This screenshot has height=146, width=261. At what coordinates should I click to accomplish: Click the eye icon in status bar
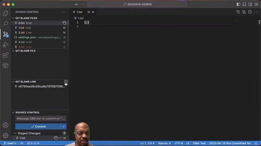click(x=22, y=143)
